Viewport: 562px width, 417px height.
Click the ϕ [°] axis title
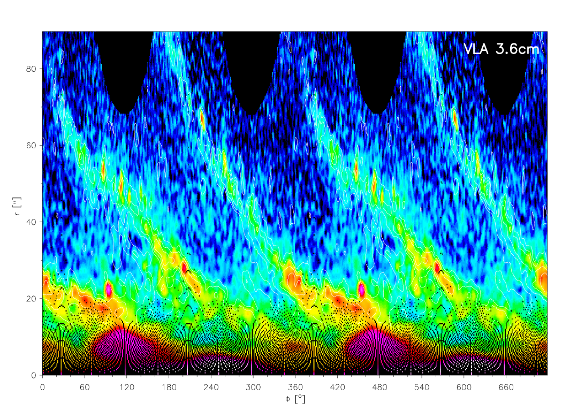(295, 399)
